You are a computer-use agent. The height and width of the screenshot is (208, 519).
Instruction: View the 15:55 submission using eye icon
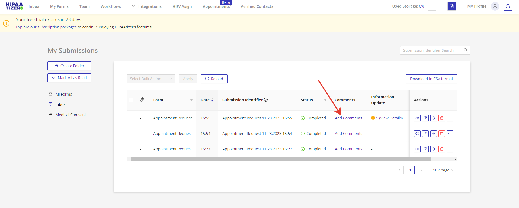tap(417, 118)
